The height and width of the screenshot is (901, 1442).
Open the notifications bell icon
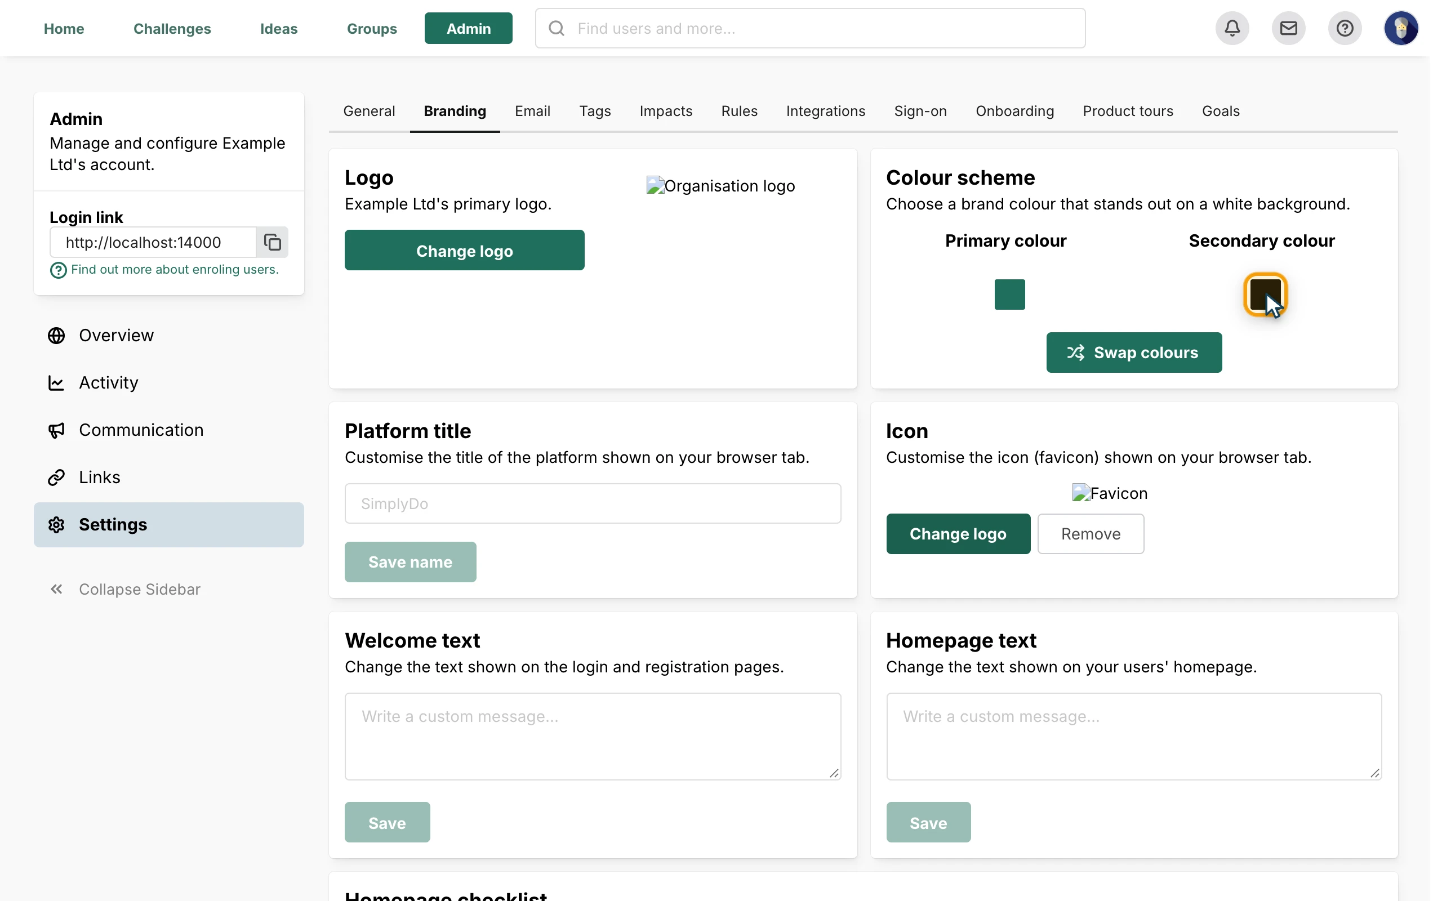(1232, 28)
